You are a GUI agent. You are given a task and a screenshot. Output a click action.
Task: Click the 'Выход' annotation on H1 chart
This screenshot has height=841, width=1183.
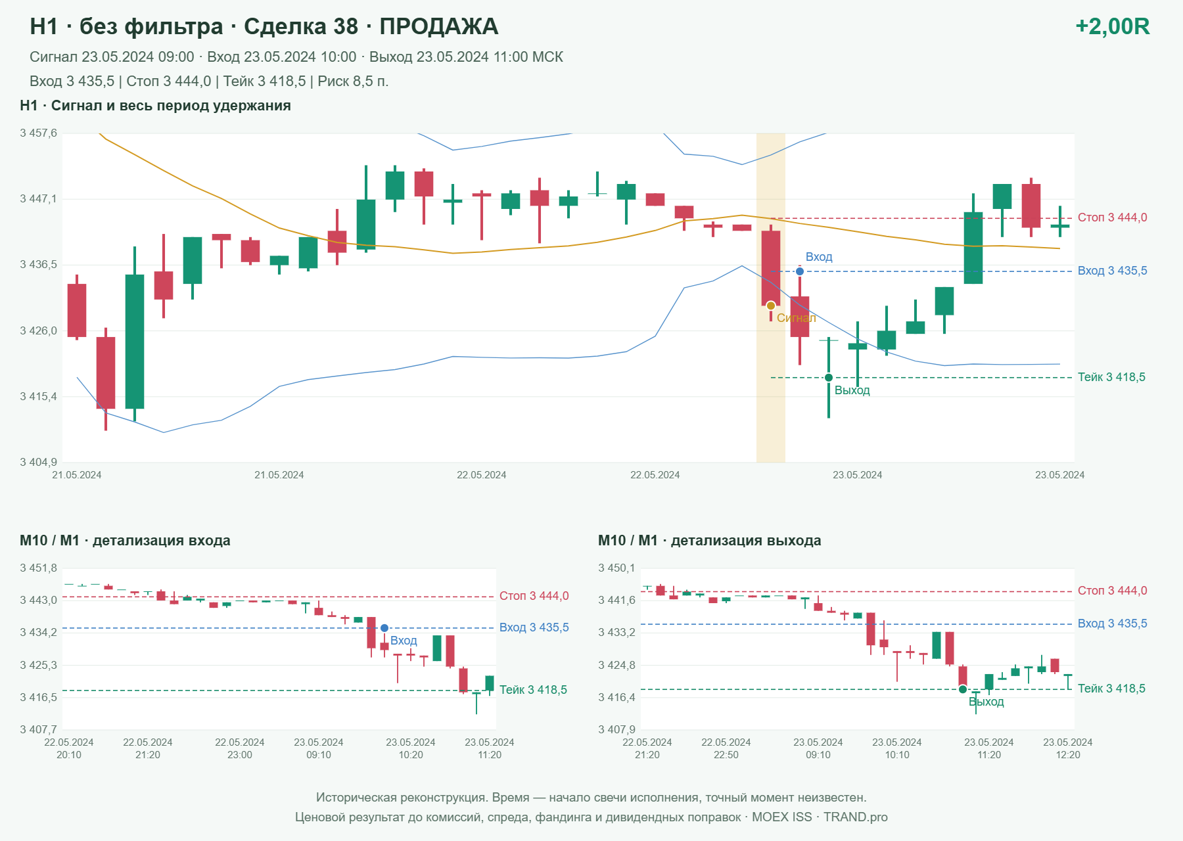(x=852, y=390)
